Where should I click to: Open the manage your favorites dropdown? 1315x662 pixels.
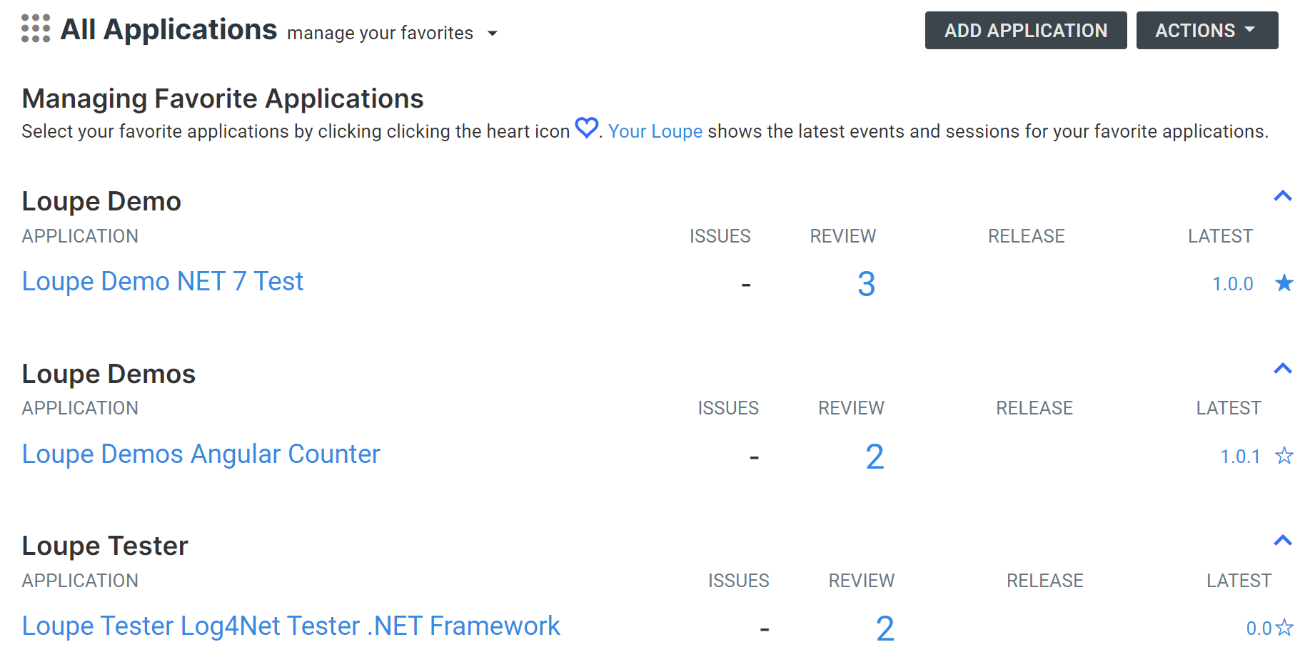point(492,34)
